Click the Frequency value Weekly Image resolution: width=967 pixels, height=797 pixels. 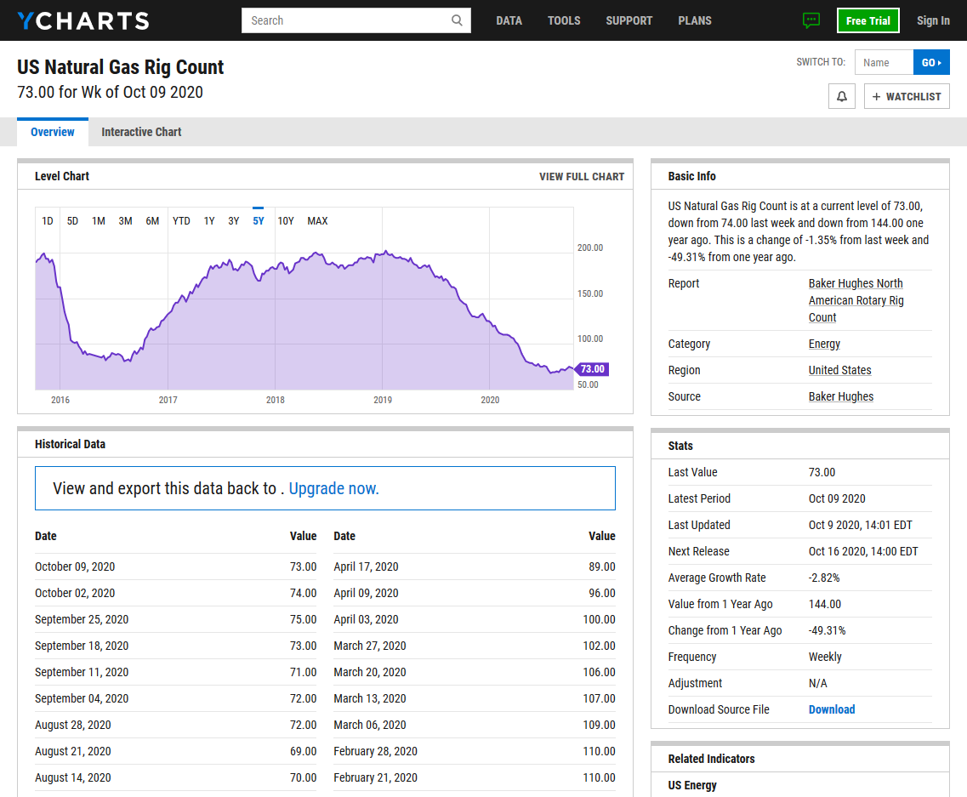825,657
